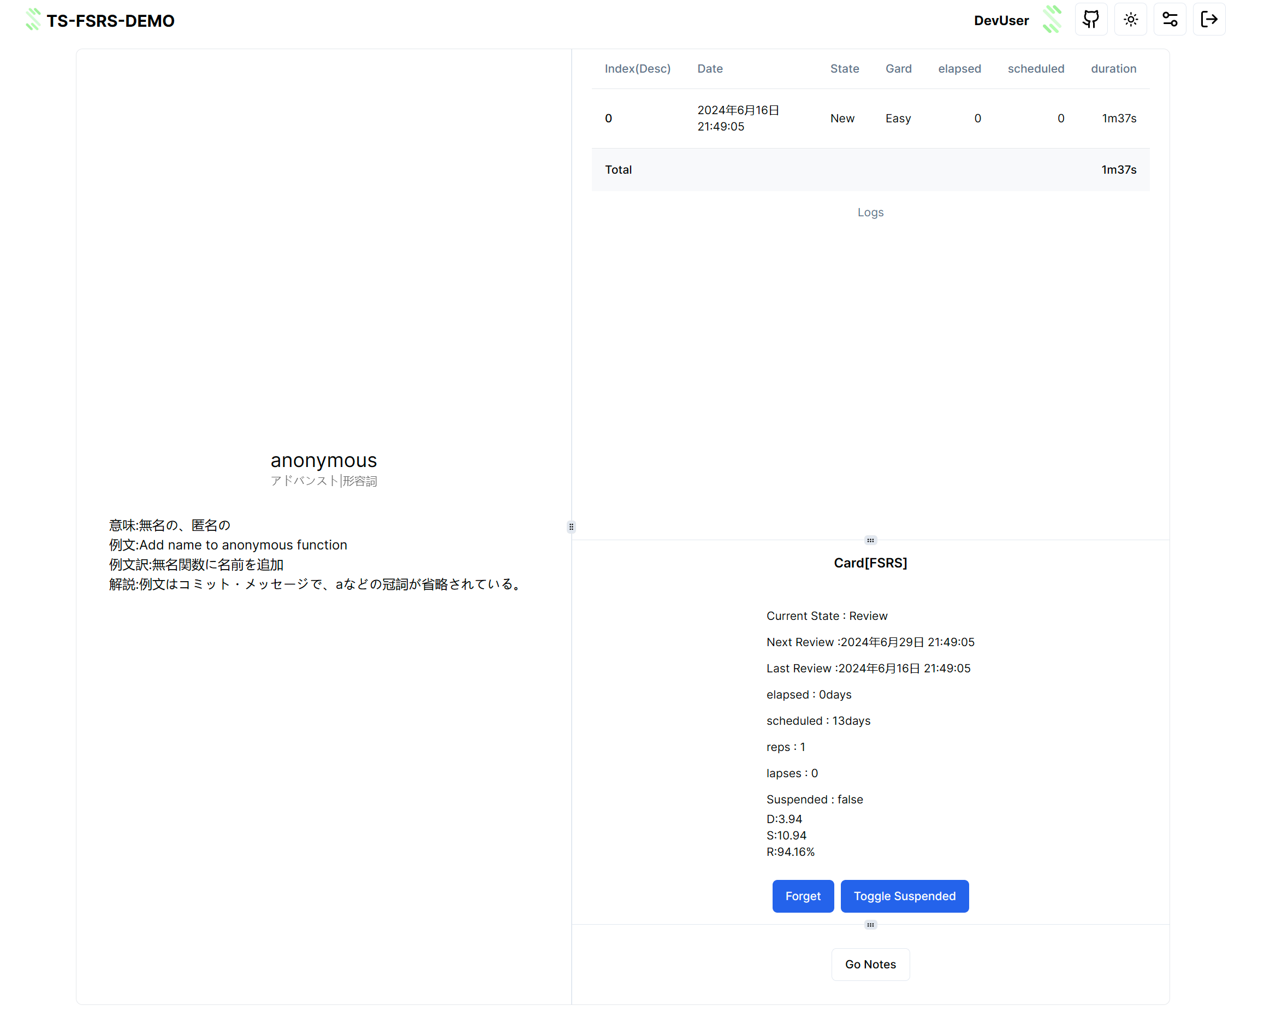
Task: Click the sign out icon
Action: (1208, 20)
